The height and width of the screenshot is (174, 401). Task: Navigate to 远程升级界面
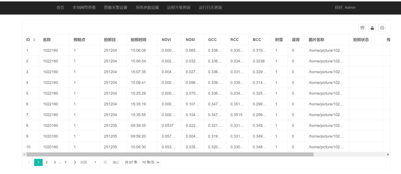(x=179, y=8)
